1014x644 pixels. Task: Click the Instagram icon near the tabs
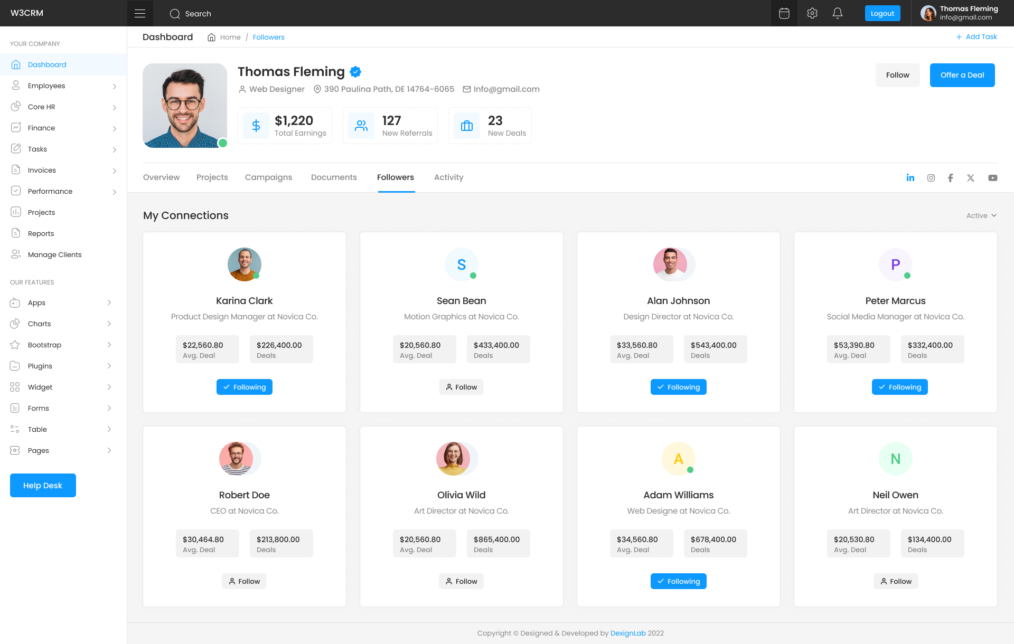(931, 178)
